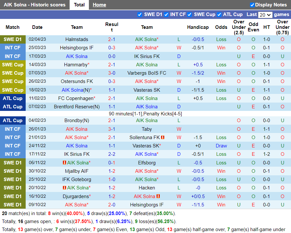Uncheck the SWE D1 filter checkbox

[140, 14]
